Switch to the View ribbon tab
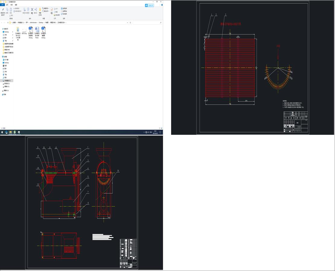The height and width of the screenshot is (271, 335). [16, 5]
